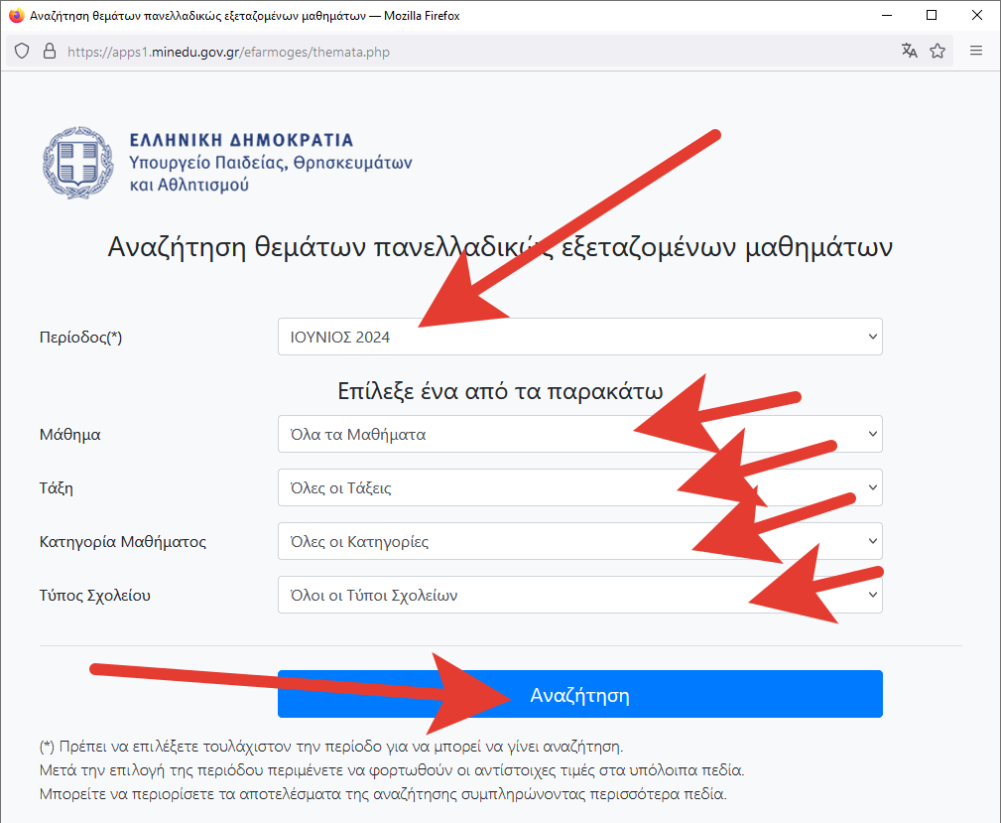Expand the Κατηγορία Μαθήματος dropdown
This screenshot has height=823, width=1001.
point(579,541)
